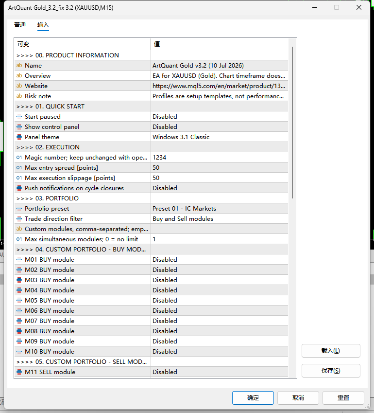The image size is (374, 413).
Task: Click the integer icon beside Max entry spread
Action: tap(19, 167)
